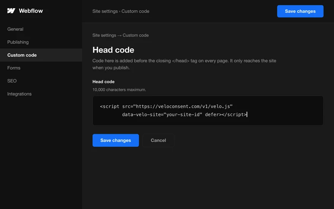Image resolution: width=334 pixels, height=209 pixels.
Task: Open the Publishing settings section
Action: coord(18,42)
